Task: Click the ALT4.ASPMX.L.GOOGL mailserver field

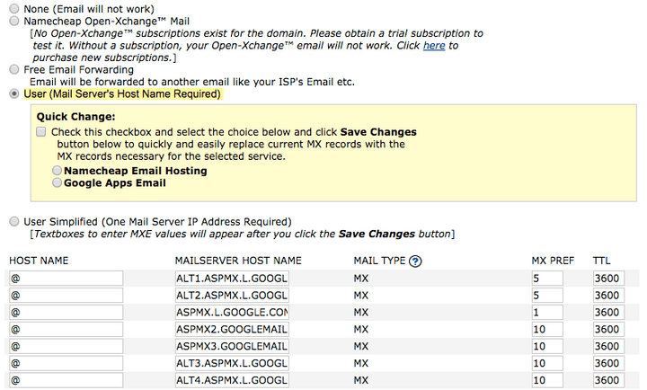Action: pyautogui.click(x=232, y=380)
